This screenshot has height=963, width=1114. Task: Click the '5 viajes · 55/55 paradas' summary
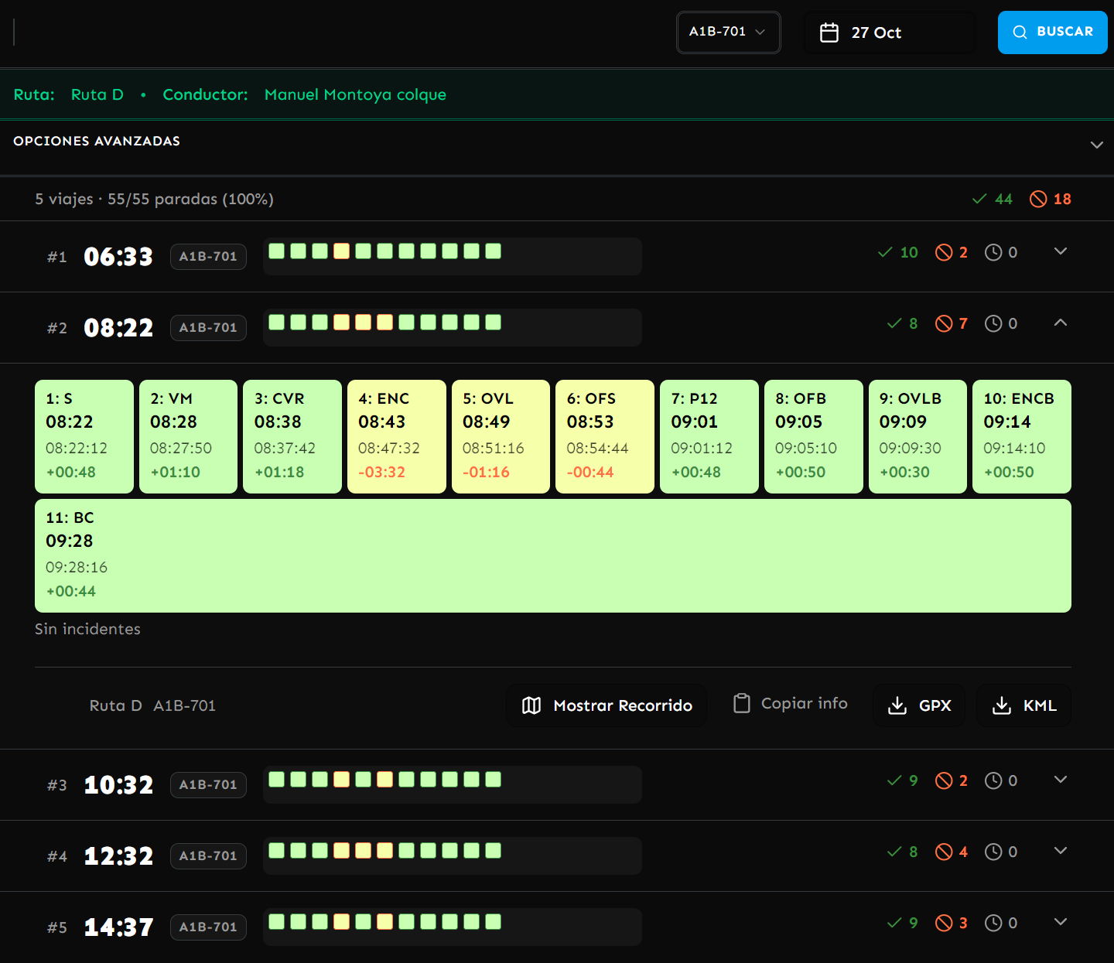coord(154,199)
